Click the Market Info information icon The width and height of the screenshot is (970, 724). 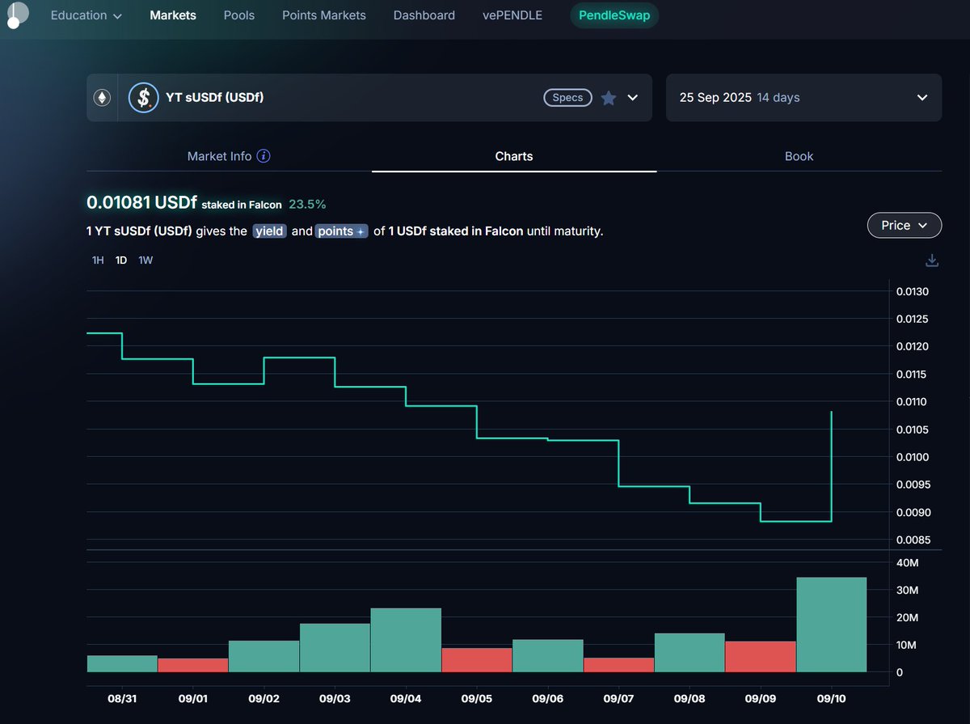point(264,156)
